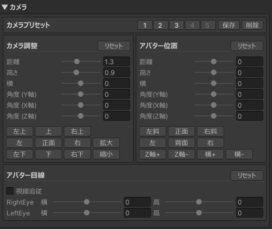The width and height of the screenshot is (272, 229).
Task: Click the アバター位置 距離 value field
Action: (250, 61)
